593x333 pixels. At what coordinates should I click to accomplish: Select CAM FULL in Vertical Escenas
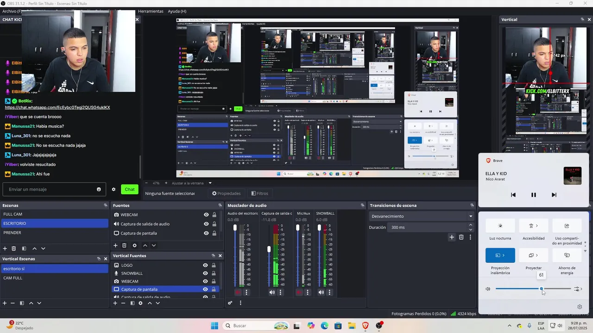(x=54, y=278)
